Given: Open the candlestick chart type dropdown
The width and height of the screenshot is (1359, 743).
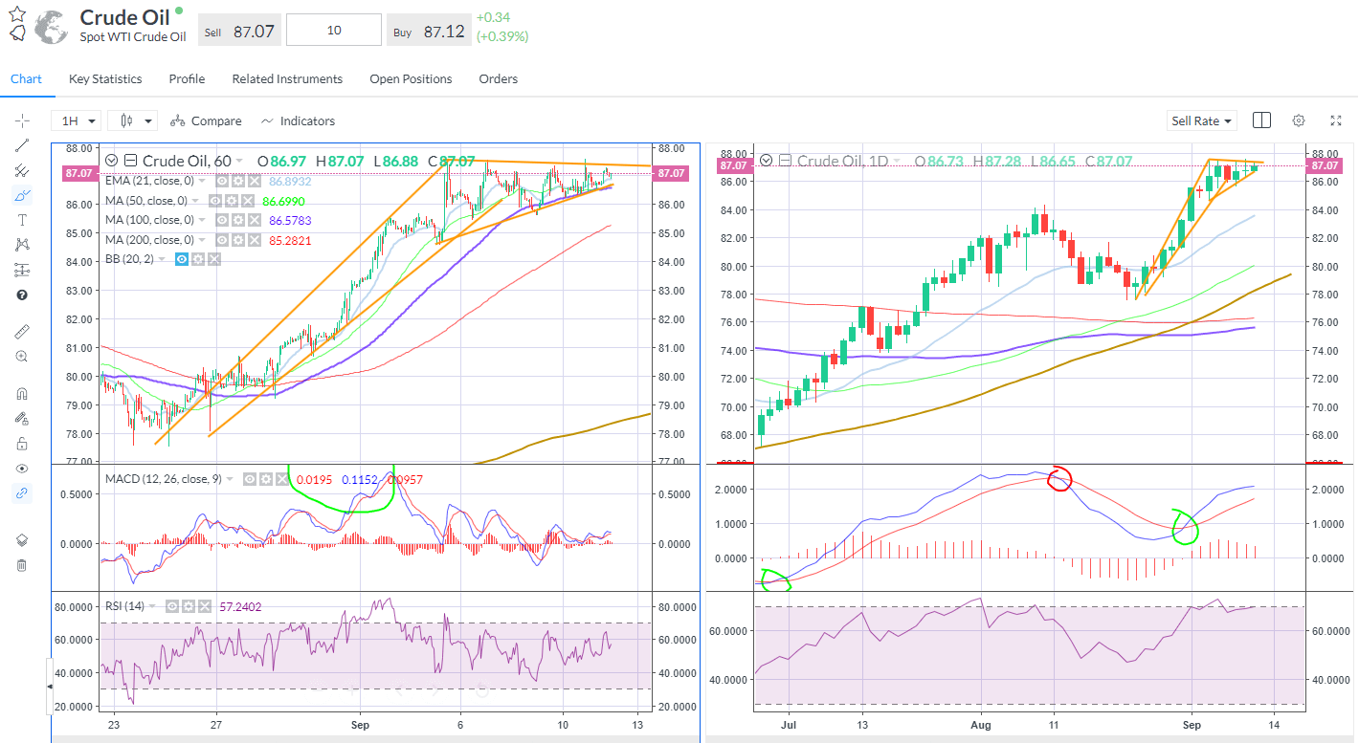Looking at the screenshot, I should (132, 121).
